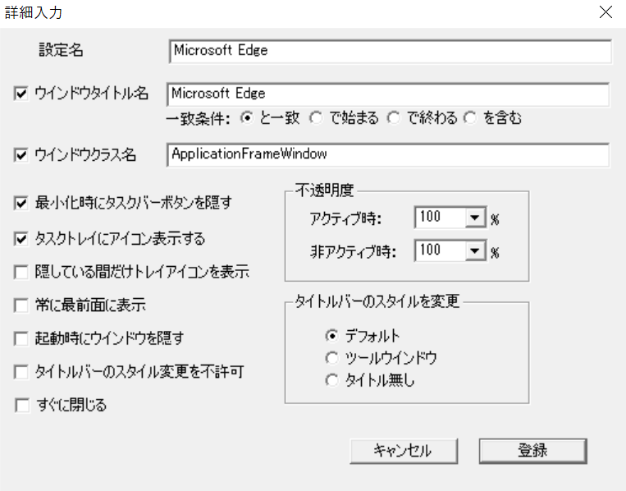
Task: Select the を含む match condition
Action: tap(470, 118)
